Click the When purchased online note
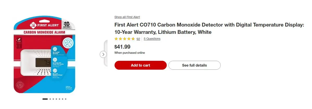This screenshot has height=109, width=312. click(130, 53)
